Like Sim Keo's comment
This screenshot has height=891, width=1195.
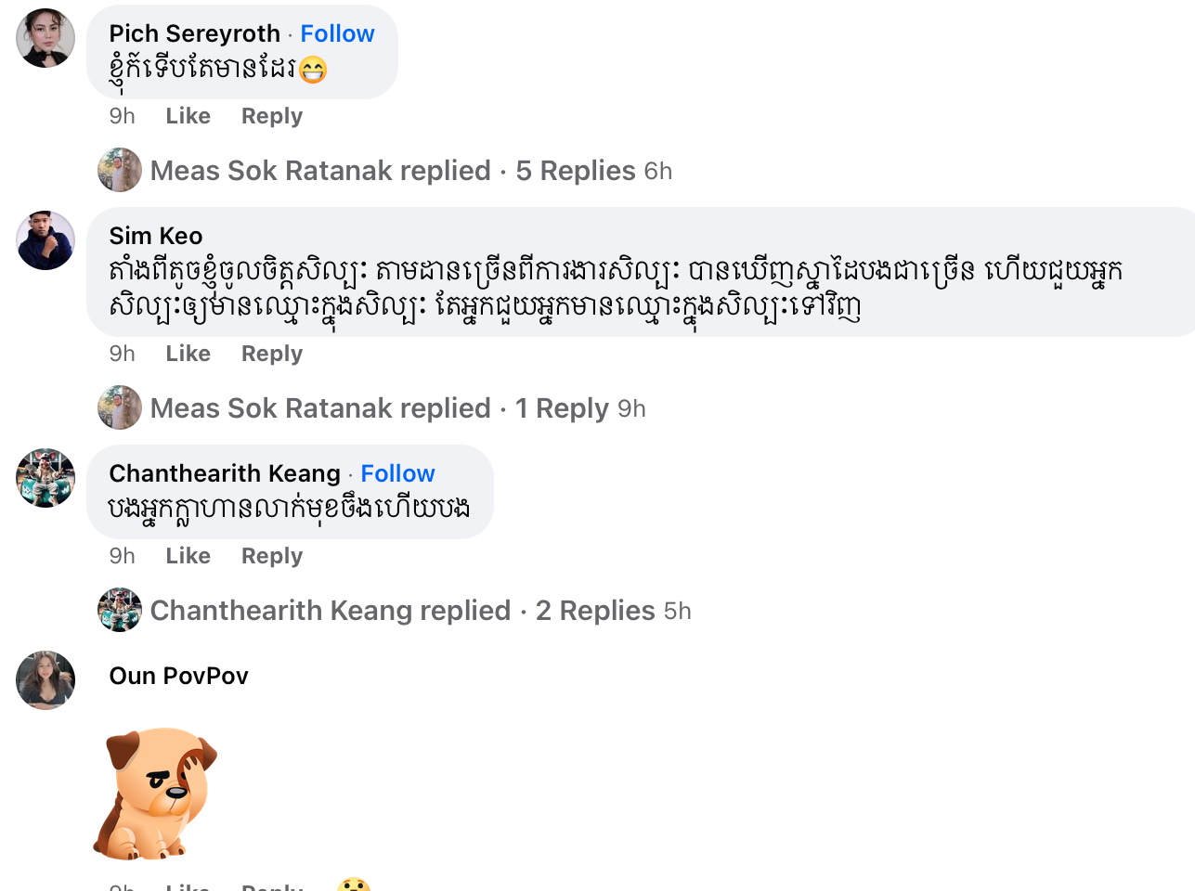(188, 354)
